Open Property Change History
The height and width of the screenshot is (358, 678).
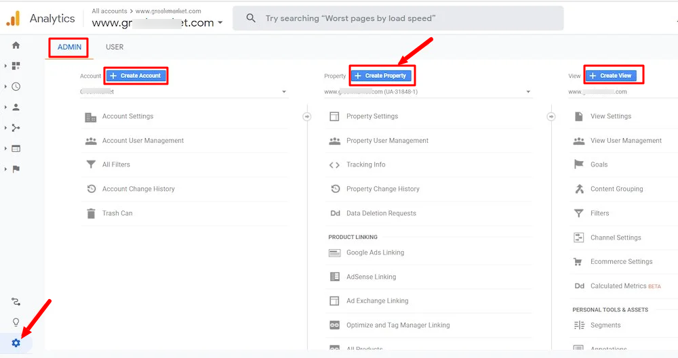[x=382, y=189]
